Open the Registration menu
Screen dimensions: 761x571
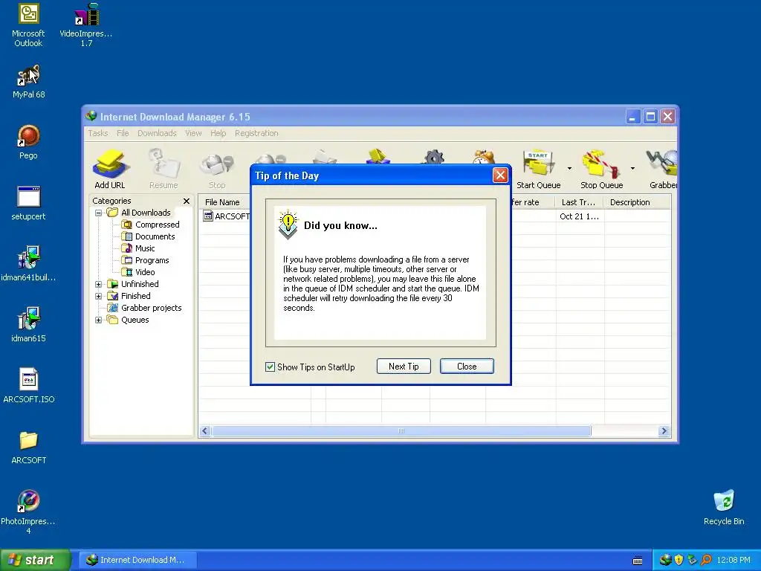(256, 133)
